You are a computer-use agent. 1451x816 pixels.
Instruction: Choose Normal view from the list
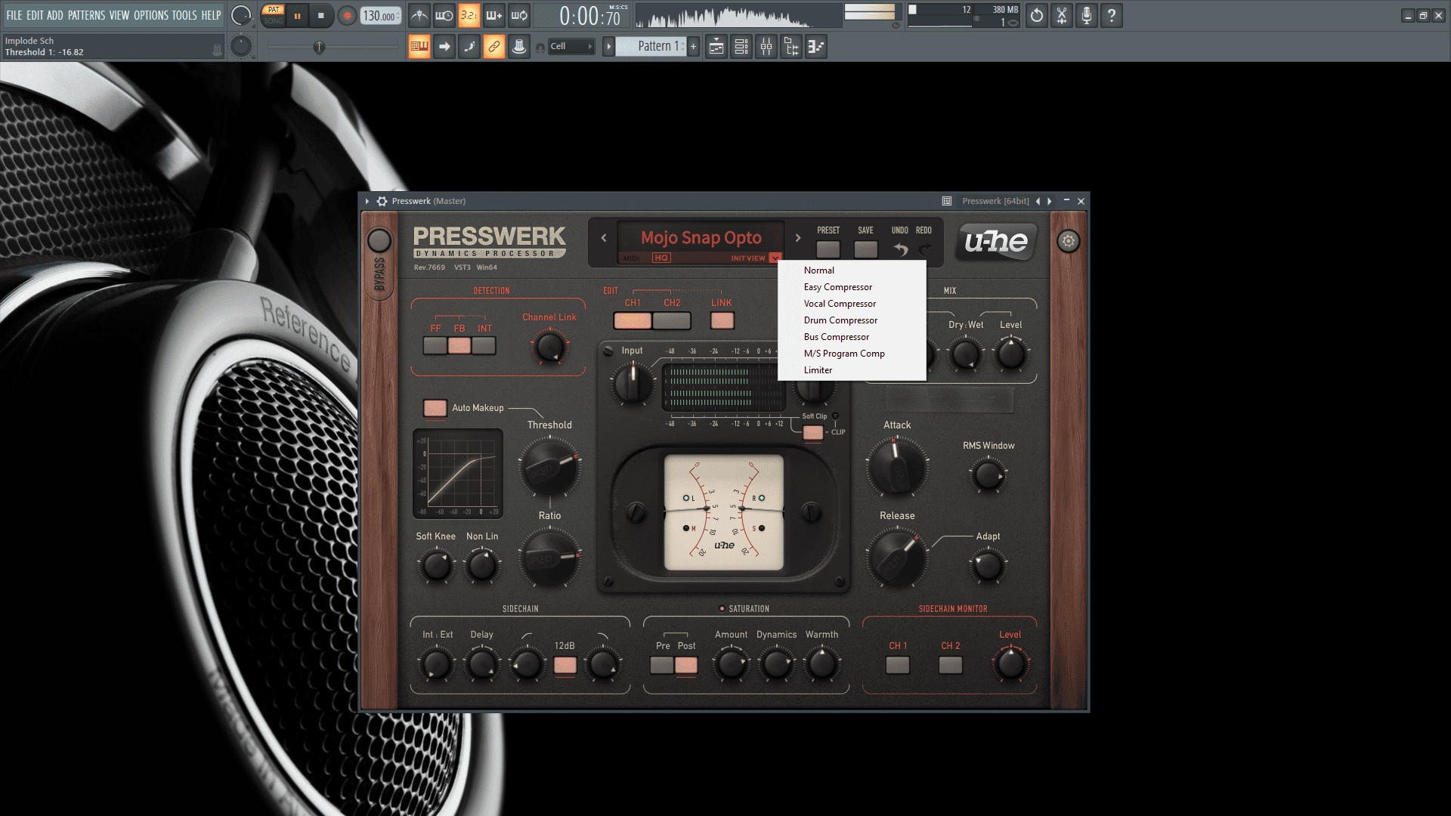pyautogui.click(x=852, y=270)
